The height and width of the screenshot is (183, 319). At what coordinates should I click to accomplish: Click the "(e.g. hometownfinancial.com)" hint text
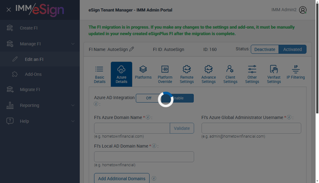click(x=119, y=136)
